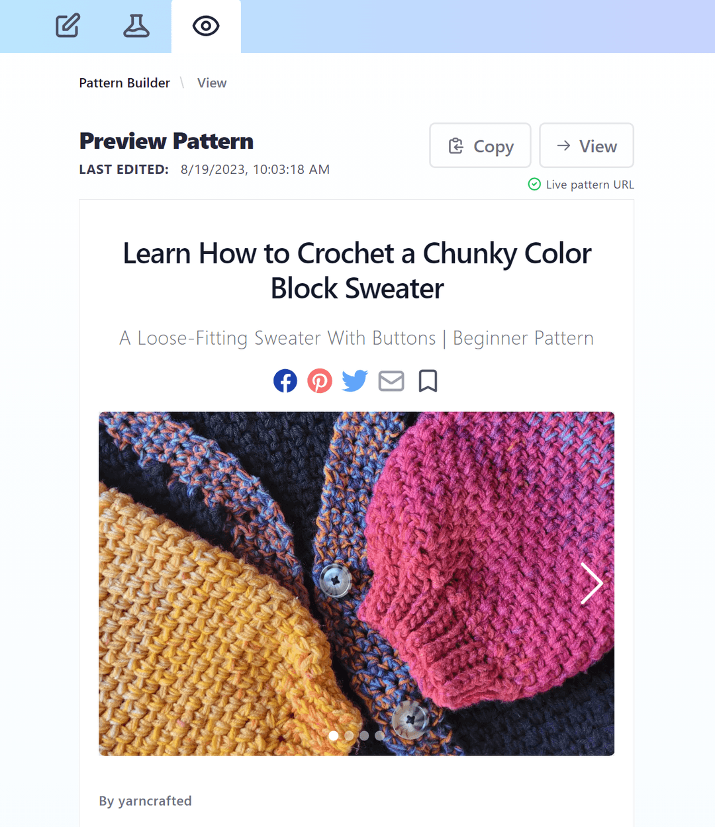Bookmark this sweater pattern
The width and height of the screenshot is (715, 827).
point(428,381)
